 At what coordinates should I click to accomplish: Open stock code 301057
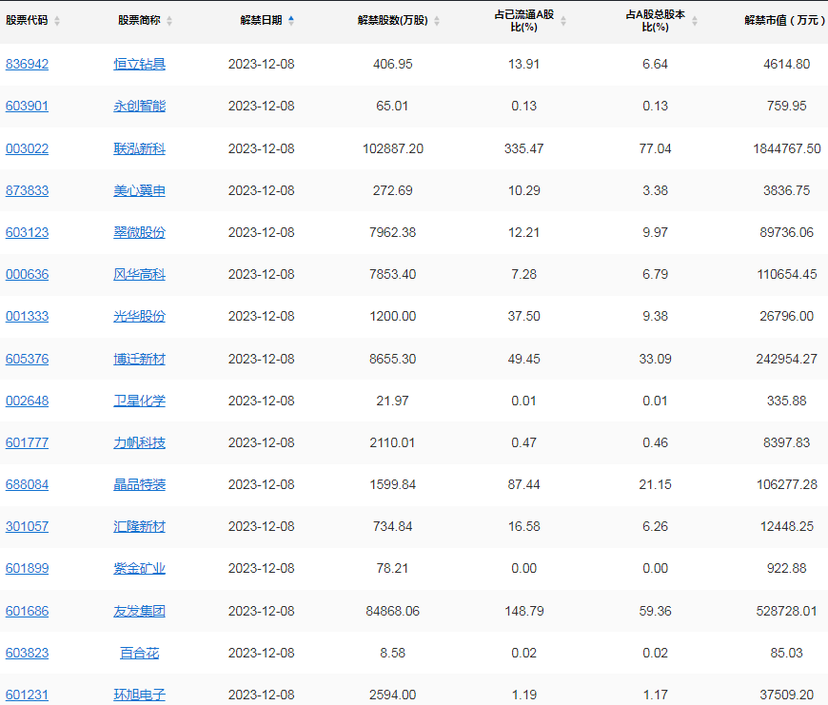27,527
